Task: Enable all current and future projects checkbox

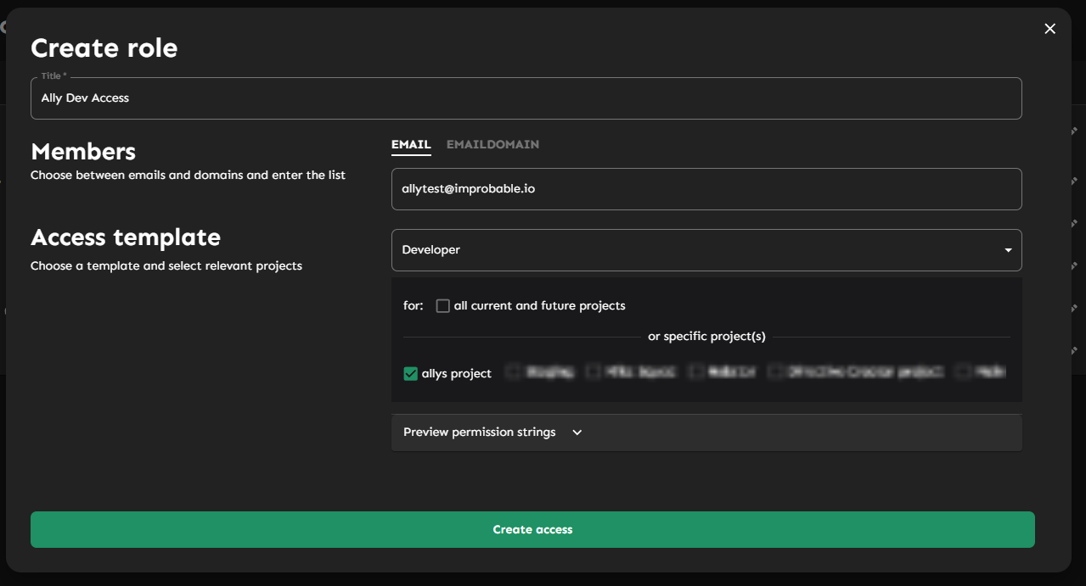Action: coord(442,306)
